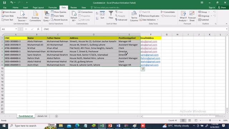Open Recent Sources
The width and height of the screenshot is (229, 129).
click(x=59, y=20)
